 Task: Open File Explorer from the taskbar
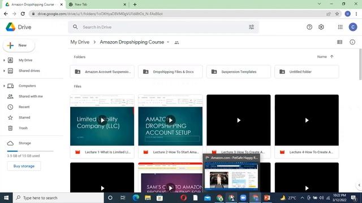[x=148, y=198]
